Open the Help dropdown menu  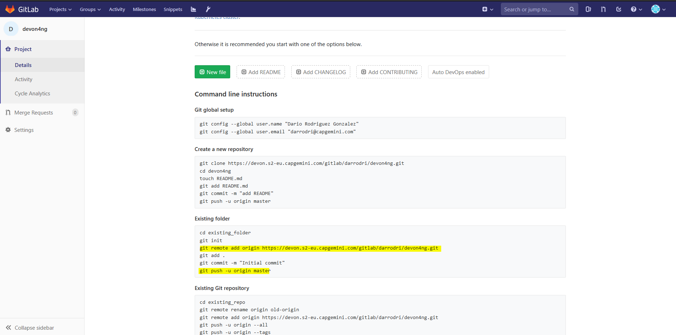pos(636,9)
